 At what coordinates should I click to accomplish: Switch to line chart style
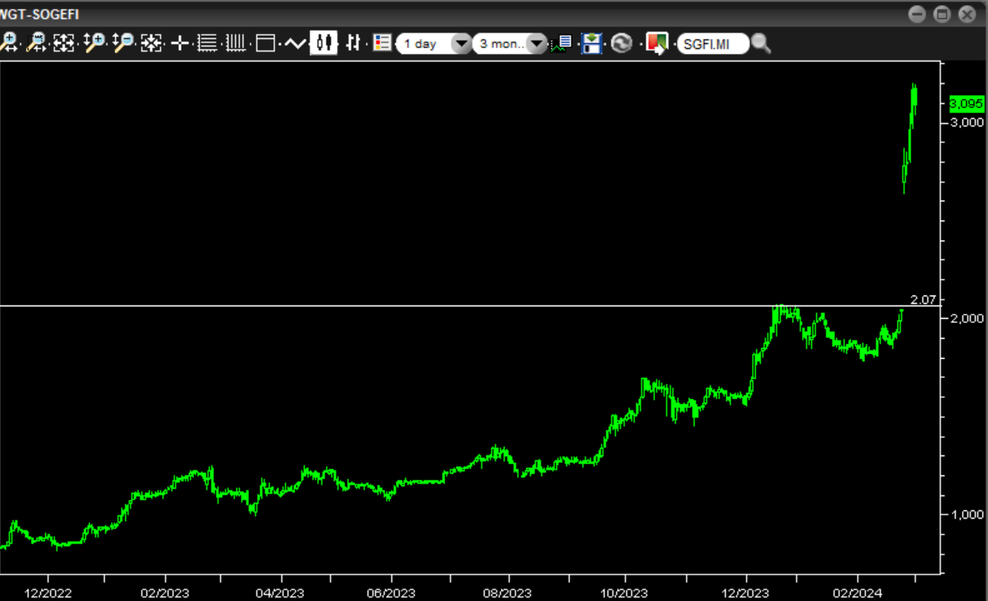coord(295,42)
